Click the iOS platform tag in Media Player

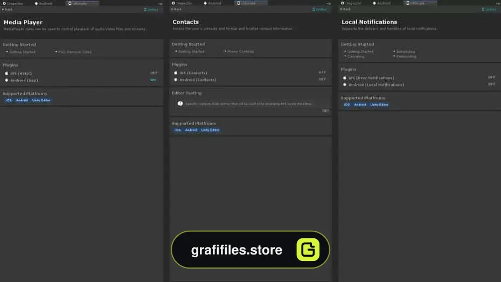click(9, 100)
